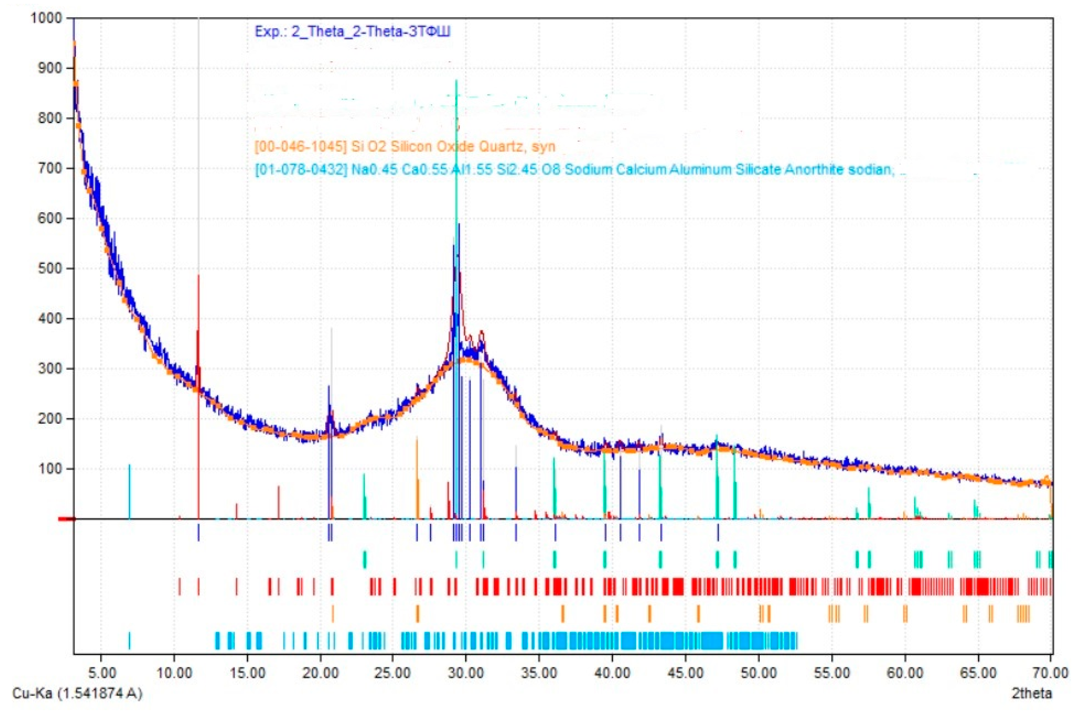Select the Si O2 Silicon Oxide Quartz legend entry
This screenshot has height=714, width=1073.
click(x=404, y=147)
